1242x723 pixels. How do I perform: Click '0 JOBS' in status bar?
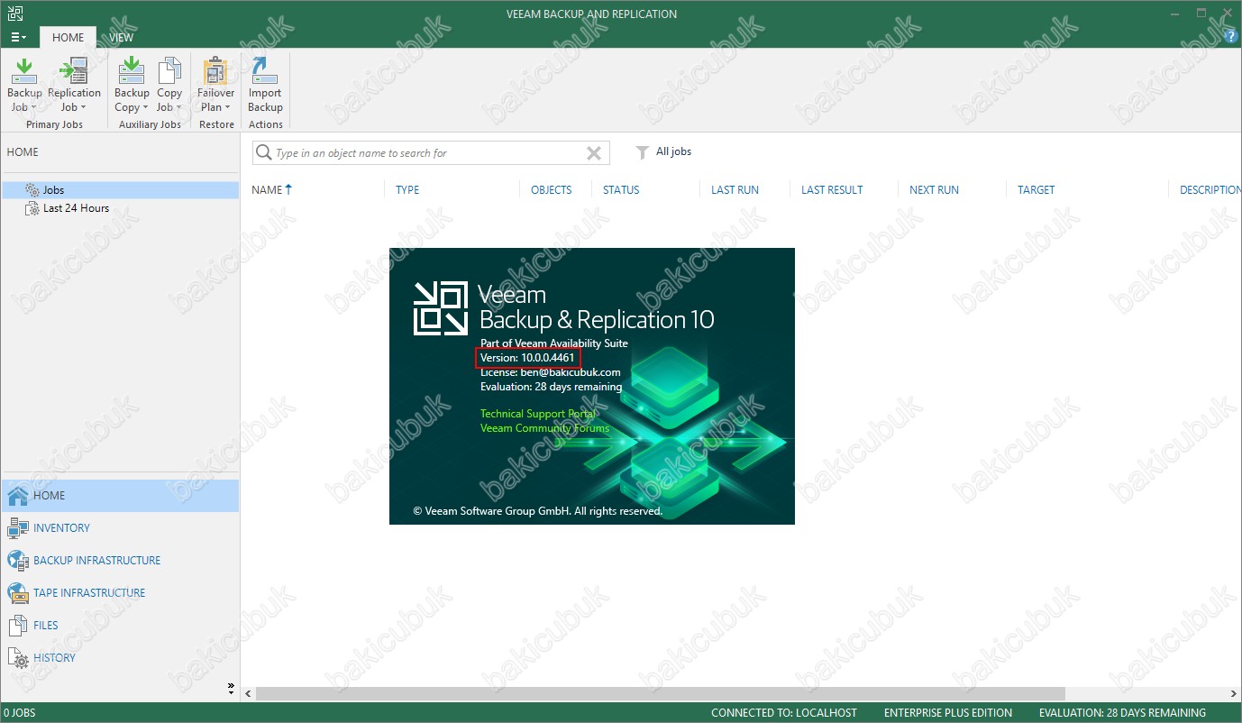click(x=19, y=713)
